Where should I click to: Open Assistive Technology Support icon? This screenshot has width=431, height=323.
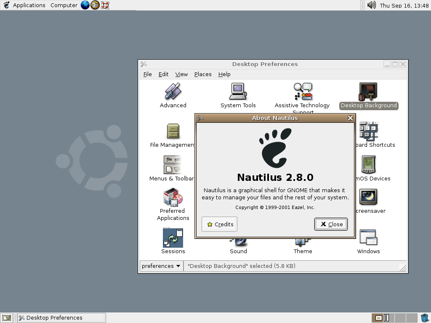pyautogui.click(x=303, y=91)
